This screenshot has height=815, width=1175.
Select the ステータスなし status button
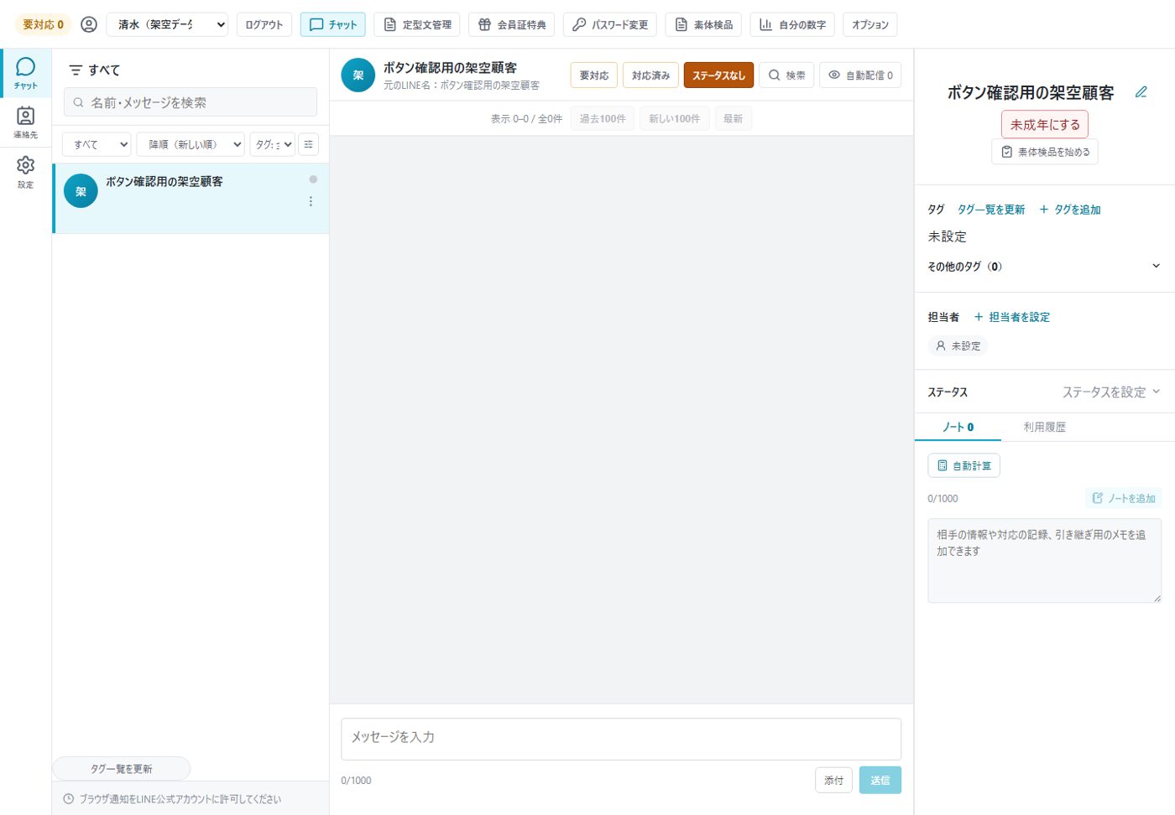click(x=718, y=75)
